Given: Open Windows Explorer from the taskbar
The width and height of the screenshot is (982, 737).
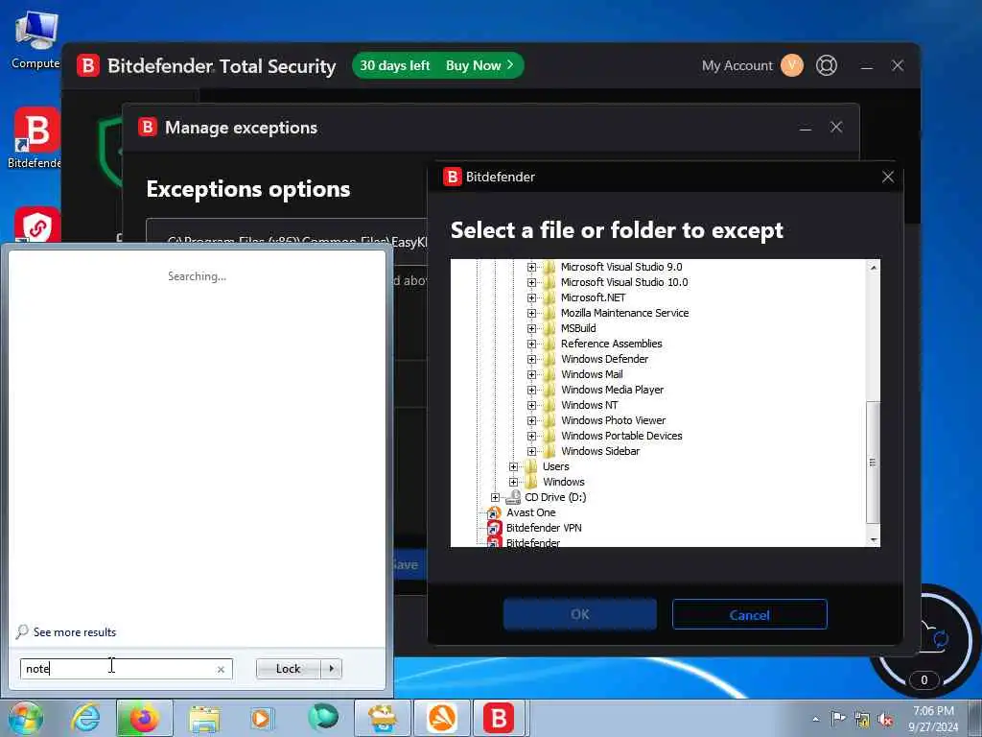Looking at the screenshot, I should tap(204, 718).
